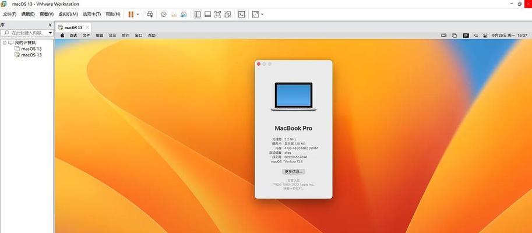Viewport: 532px width, 233px height.
Task: Click the stretch guest display icon
Action: (x=255, y=14)
